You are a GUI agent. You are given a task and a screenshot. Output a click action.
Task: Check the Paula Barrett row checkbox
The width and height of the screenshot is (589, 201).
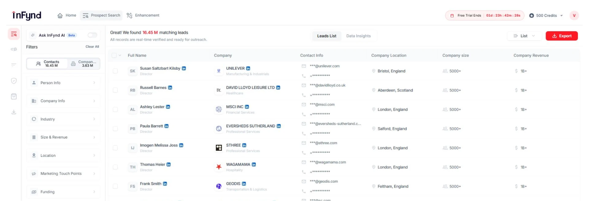[115, 129]
